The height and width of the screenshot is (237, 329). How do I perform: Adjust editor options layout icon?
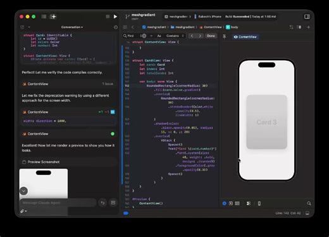coord(299,27)
